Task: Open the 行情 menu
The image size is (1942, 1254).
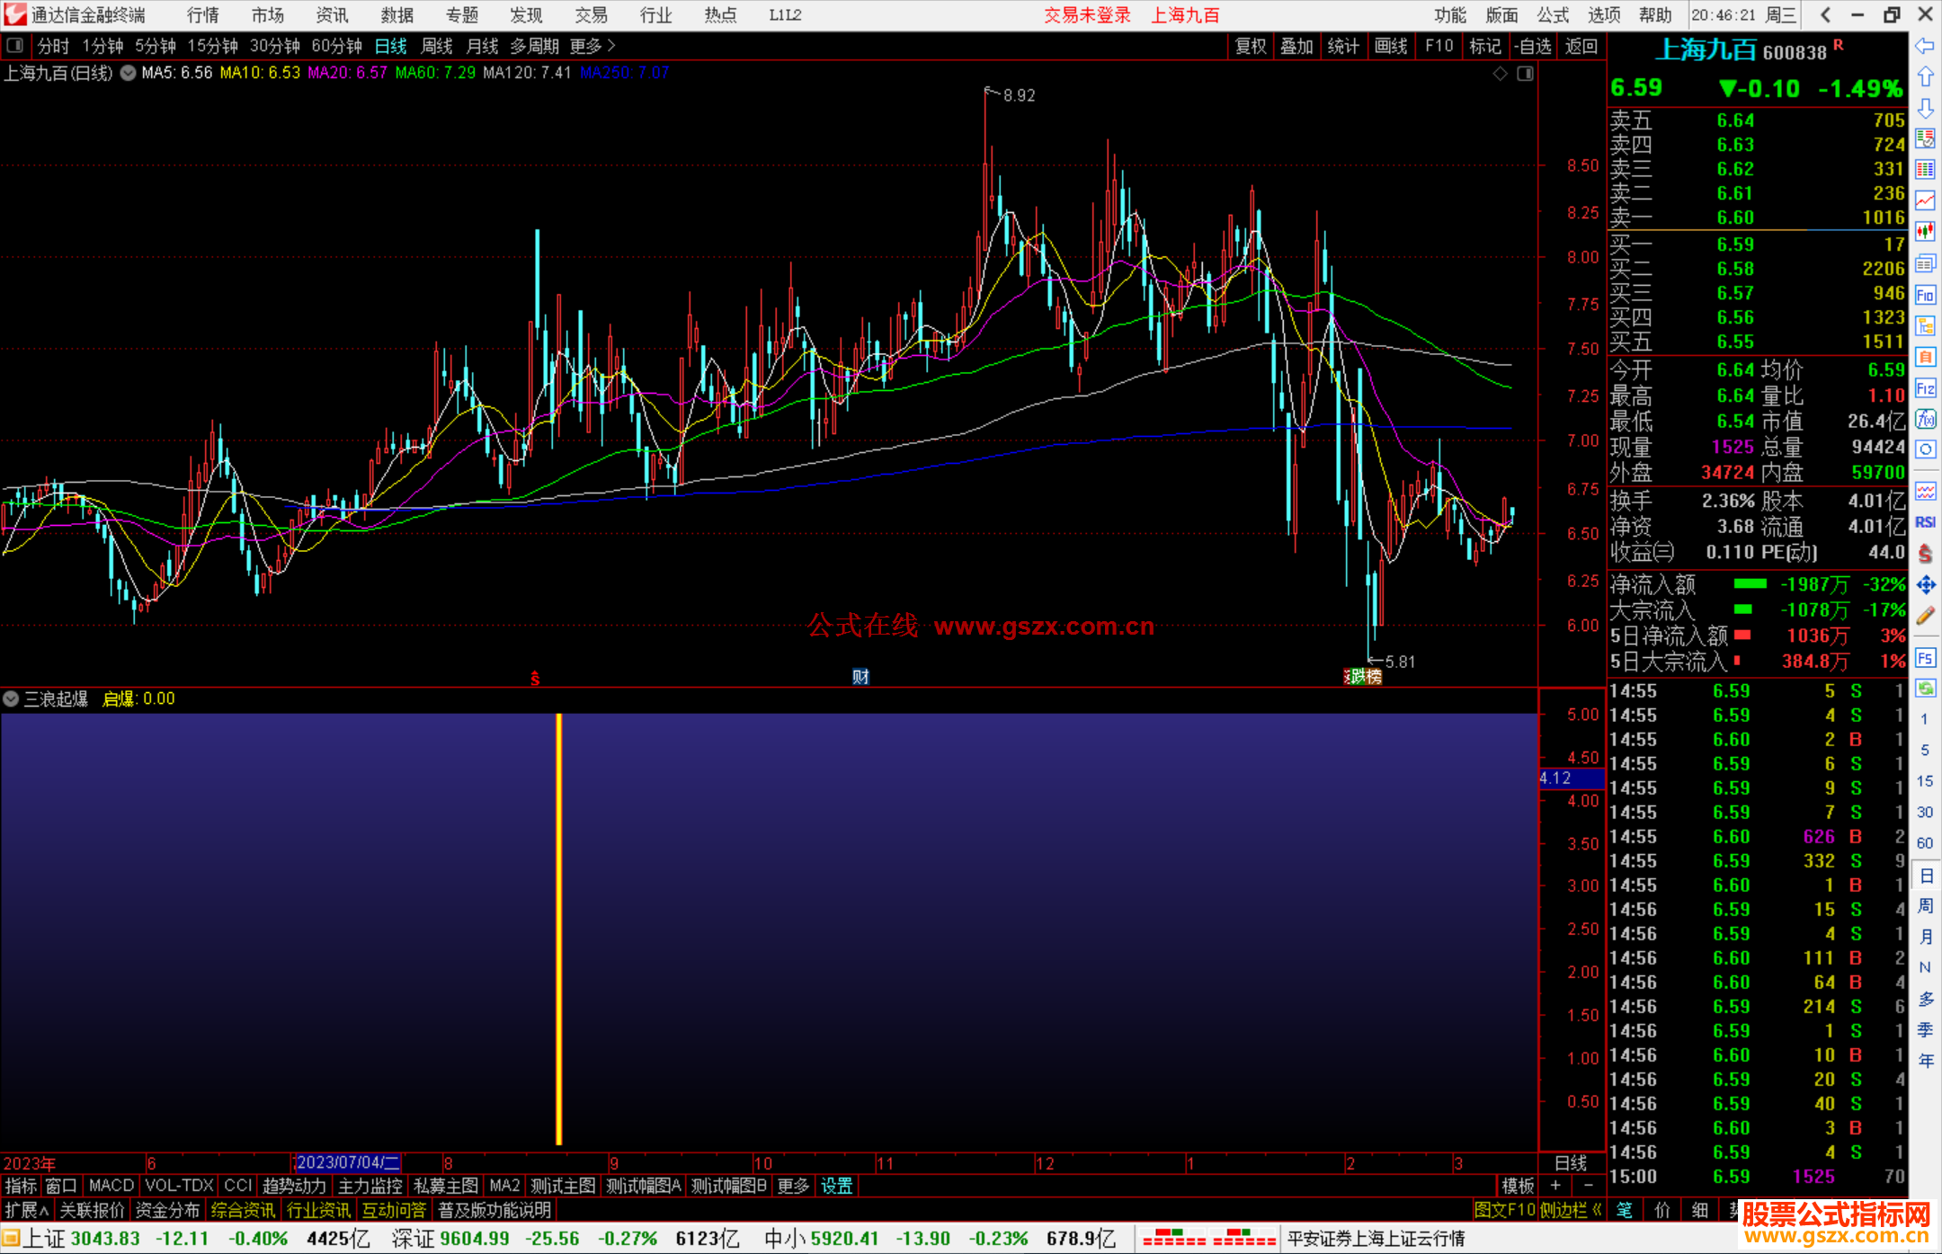Action: [202, 14]
